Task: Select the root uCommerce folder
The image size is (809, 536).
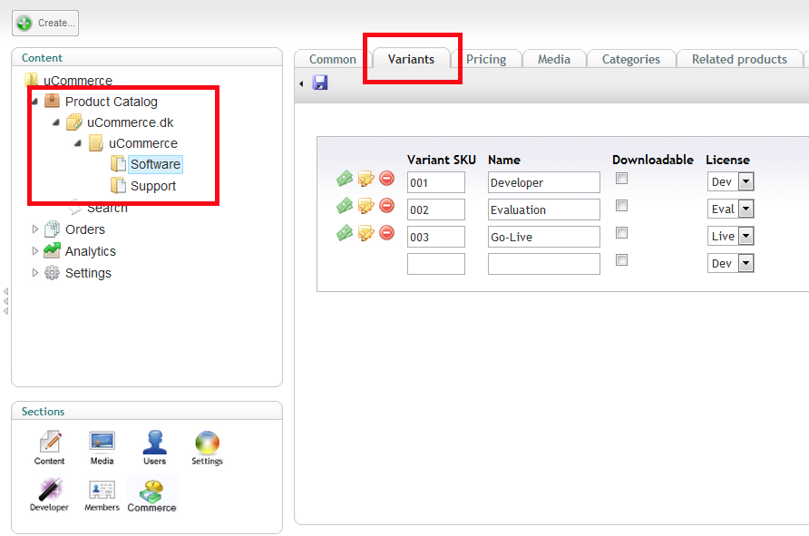Action: click(78, 81)
